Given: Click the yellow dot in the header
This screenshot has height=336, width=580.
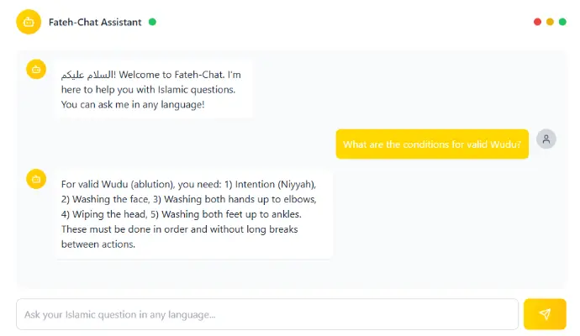Looking at the screenshot, I should coord(550,22).
